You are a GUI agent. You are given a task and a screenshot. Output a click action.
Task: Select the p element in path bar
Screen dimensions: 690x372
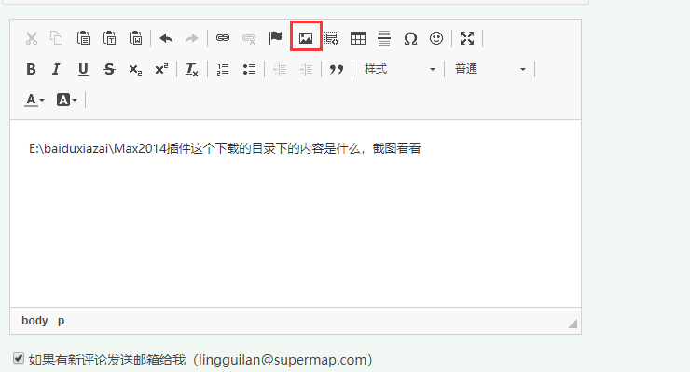(62, 321)
